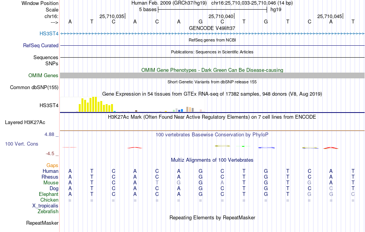Image resolution: width=365 pixels, height=232 pixels.
Task: Click the brown GTEx tissue bar
Action: click(136, 111)
